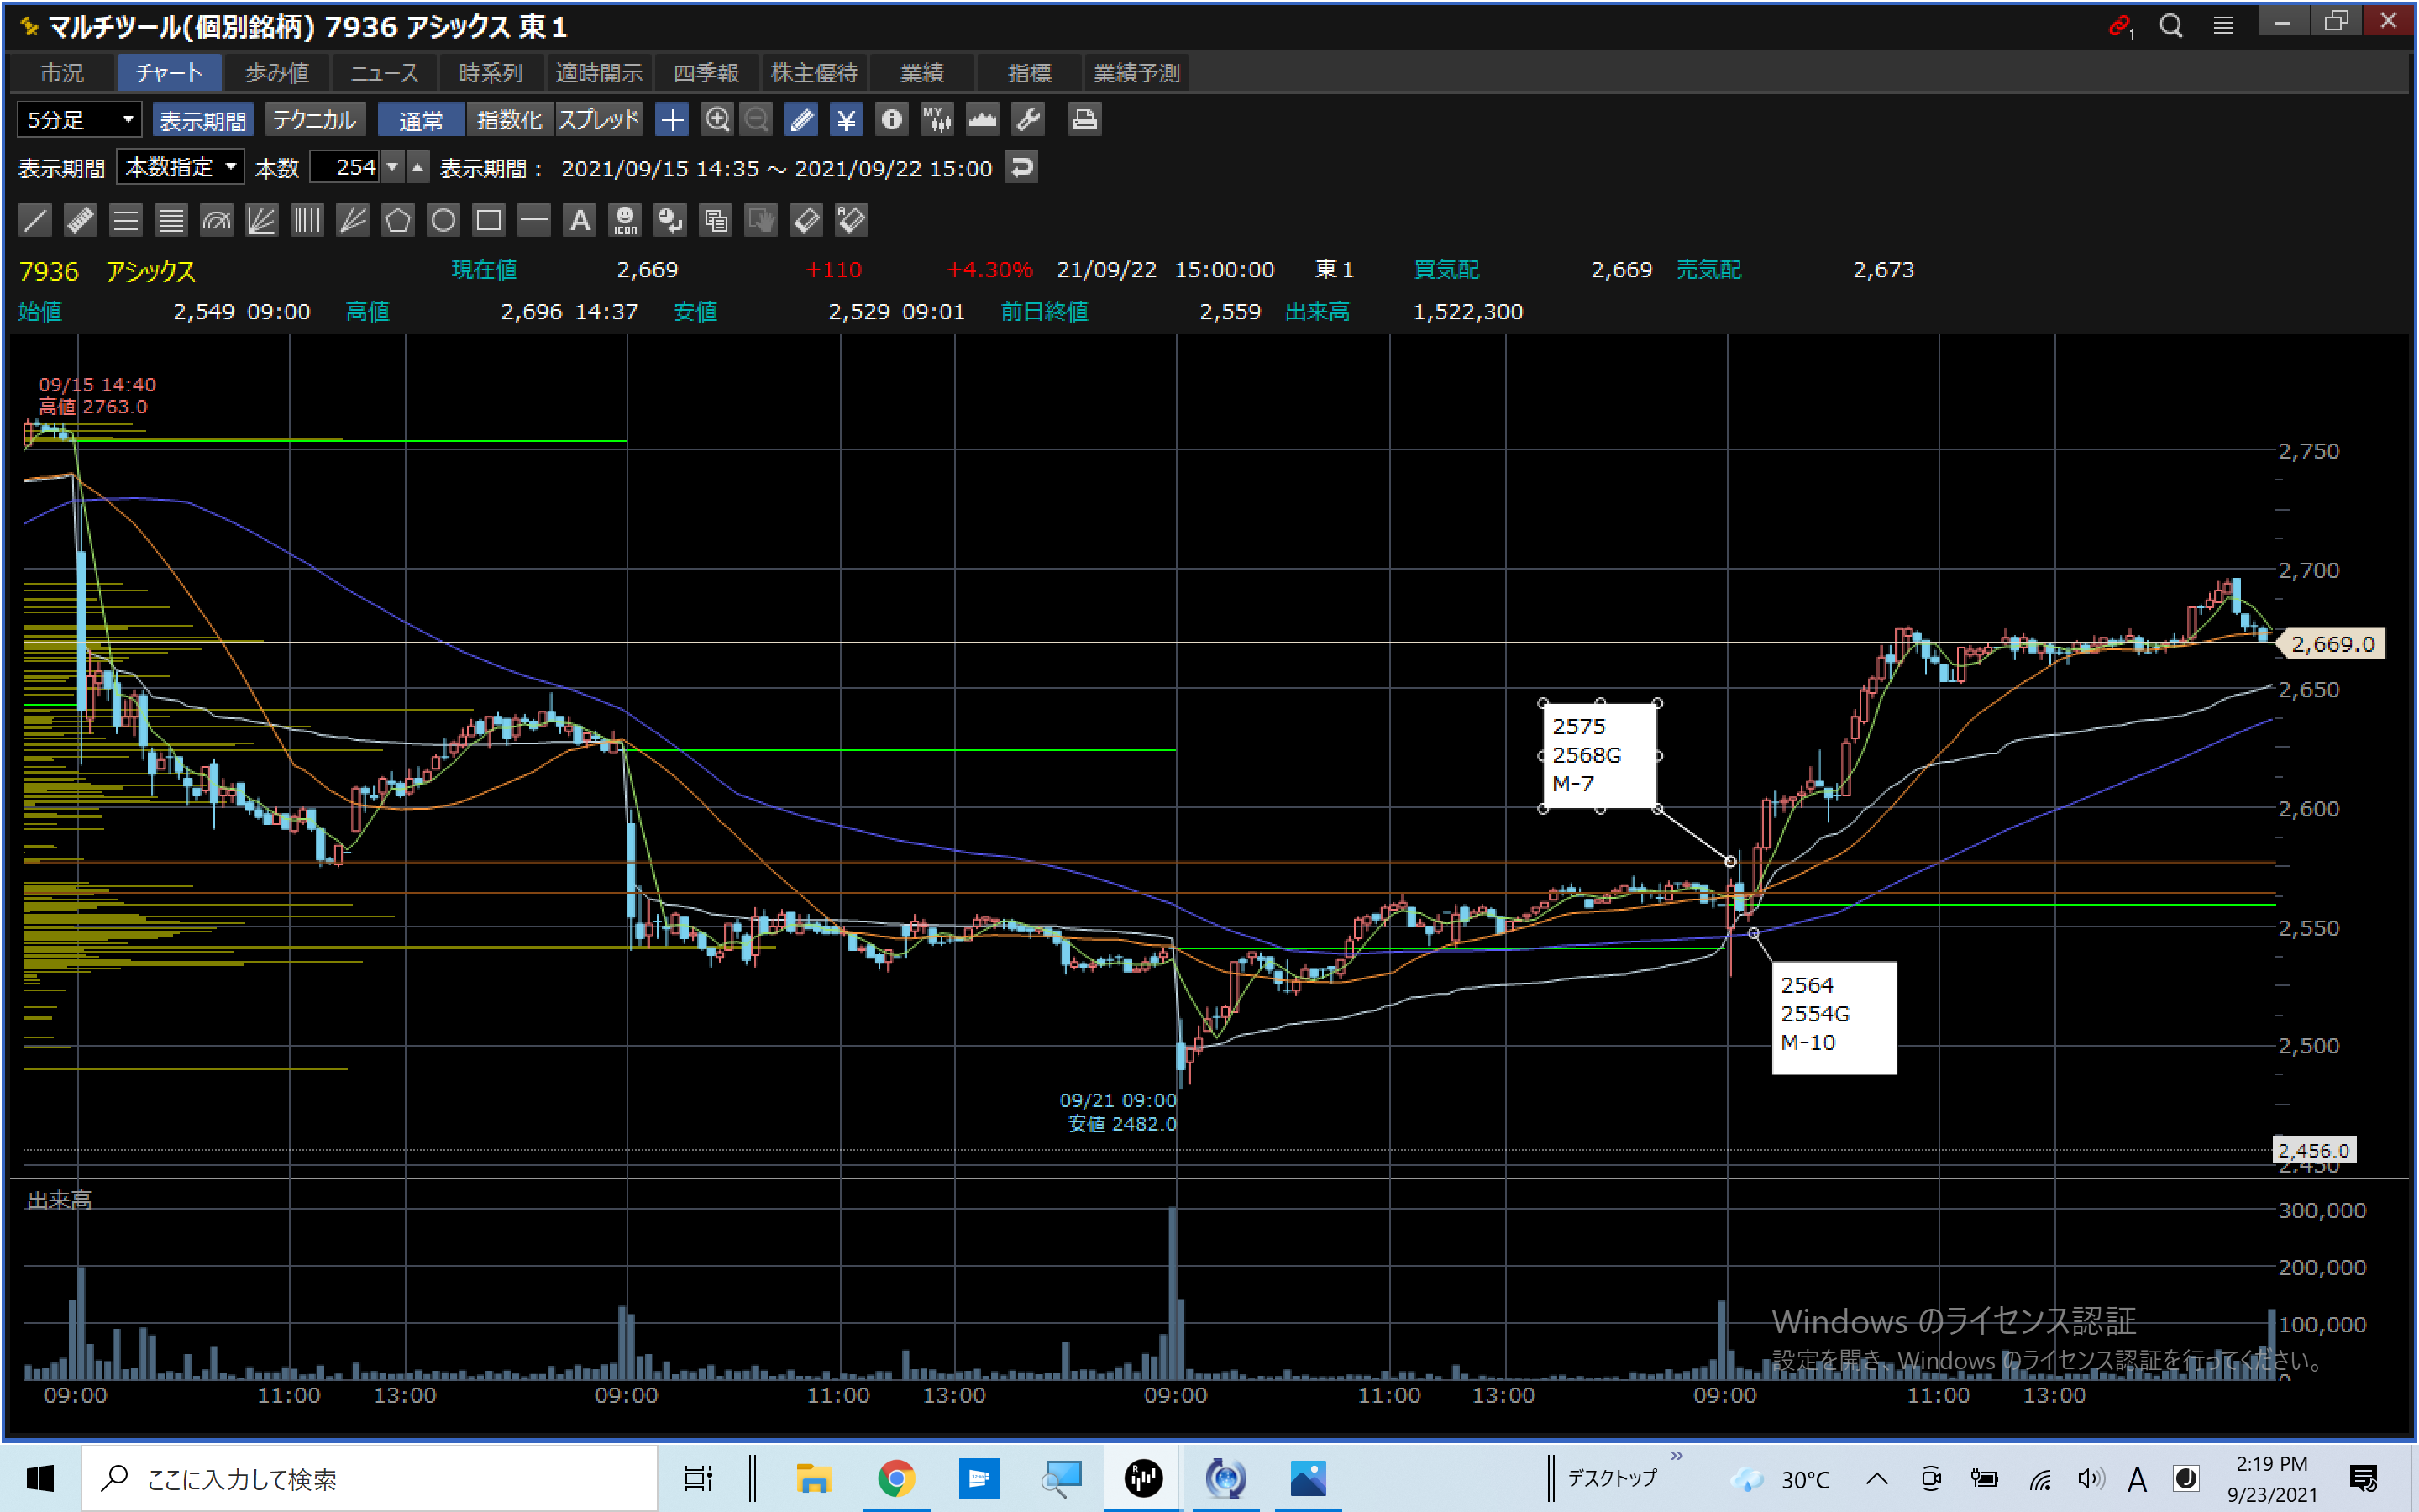Select the trend line drawing tool
Screen dimensions: 2419x1512
click(35, 220)
